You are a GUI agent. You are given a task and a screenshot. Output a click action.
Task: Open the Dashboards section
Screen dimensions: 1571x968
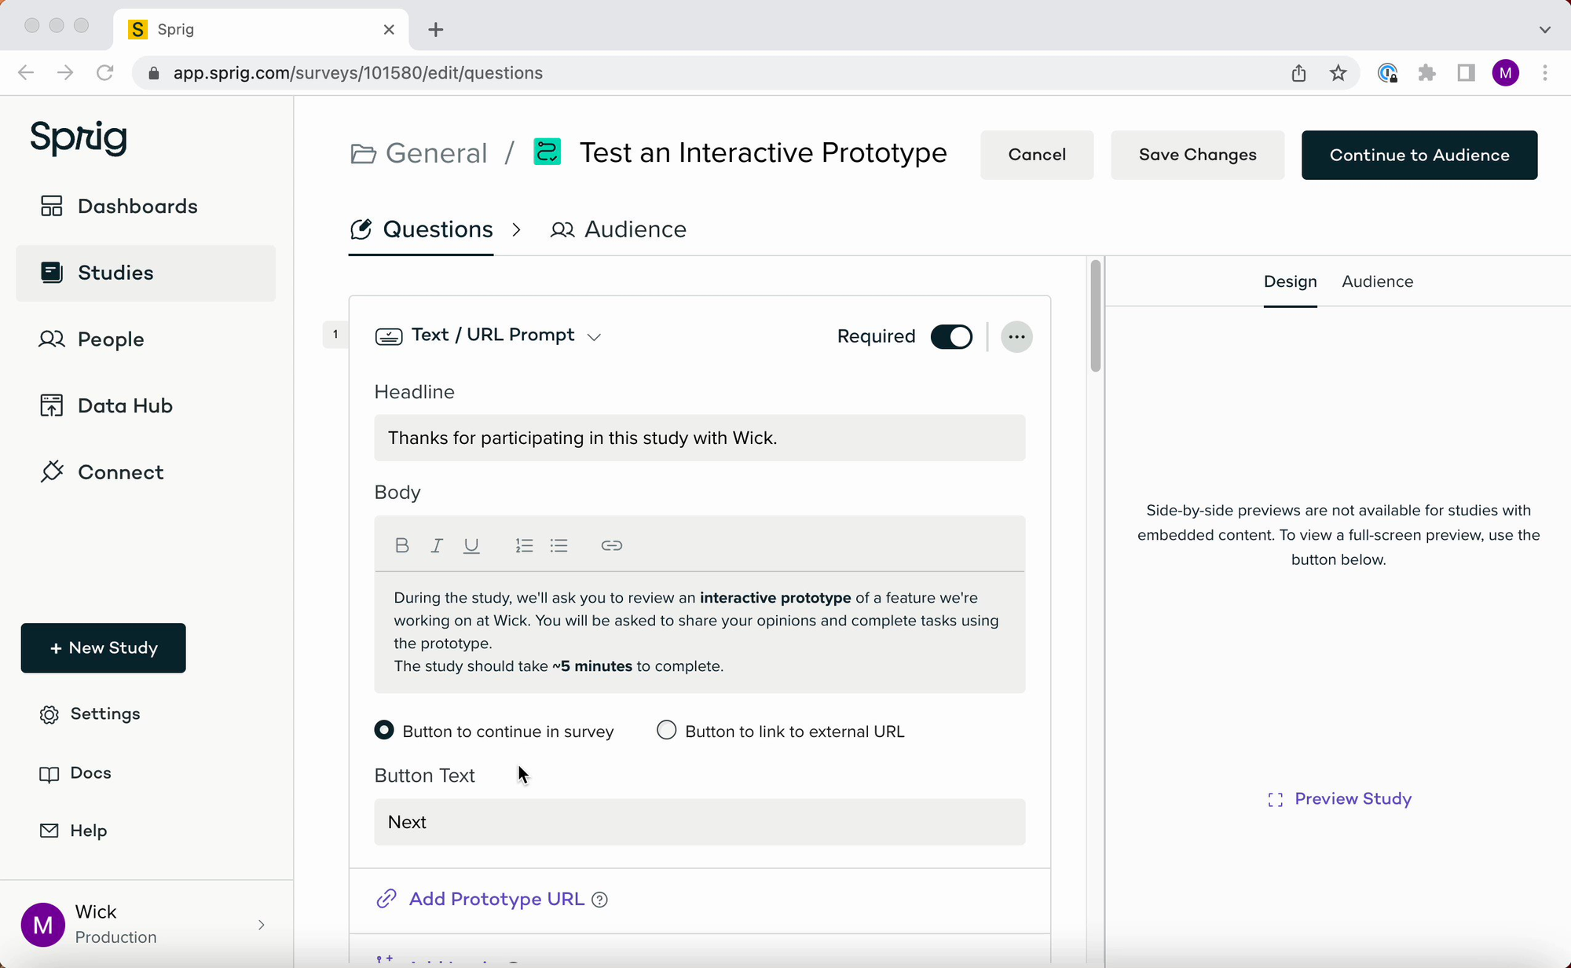click(x=118, y=206)
